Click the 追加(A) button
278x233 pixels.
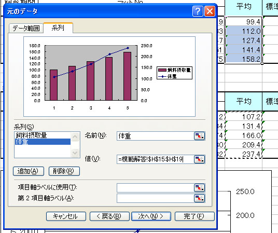coord(29,171)
